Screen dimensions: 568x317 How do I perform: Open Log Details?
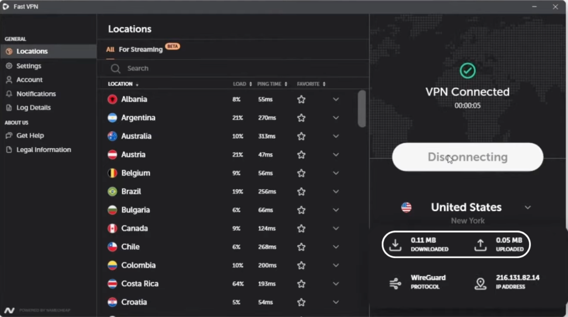[x=33, y=107]
